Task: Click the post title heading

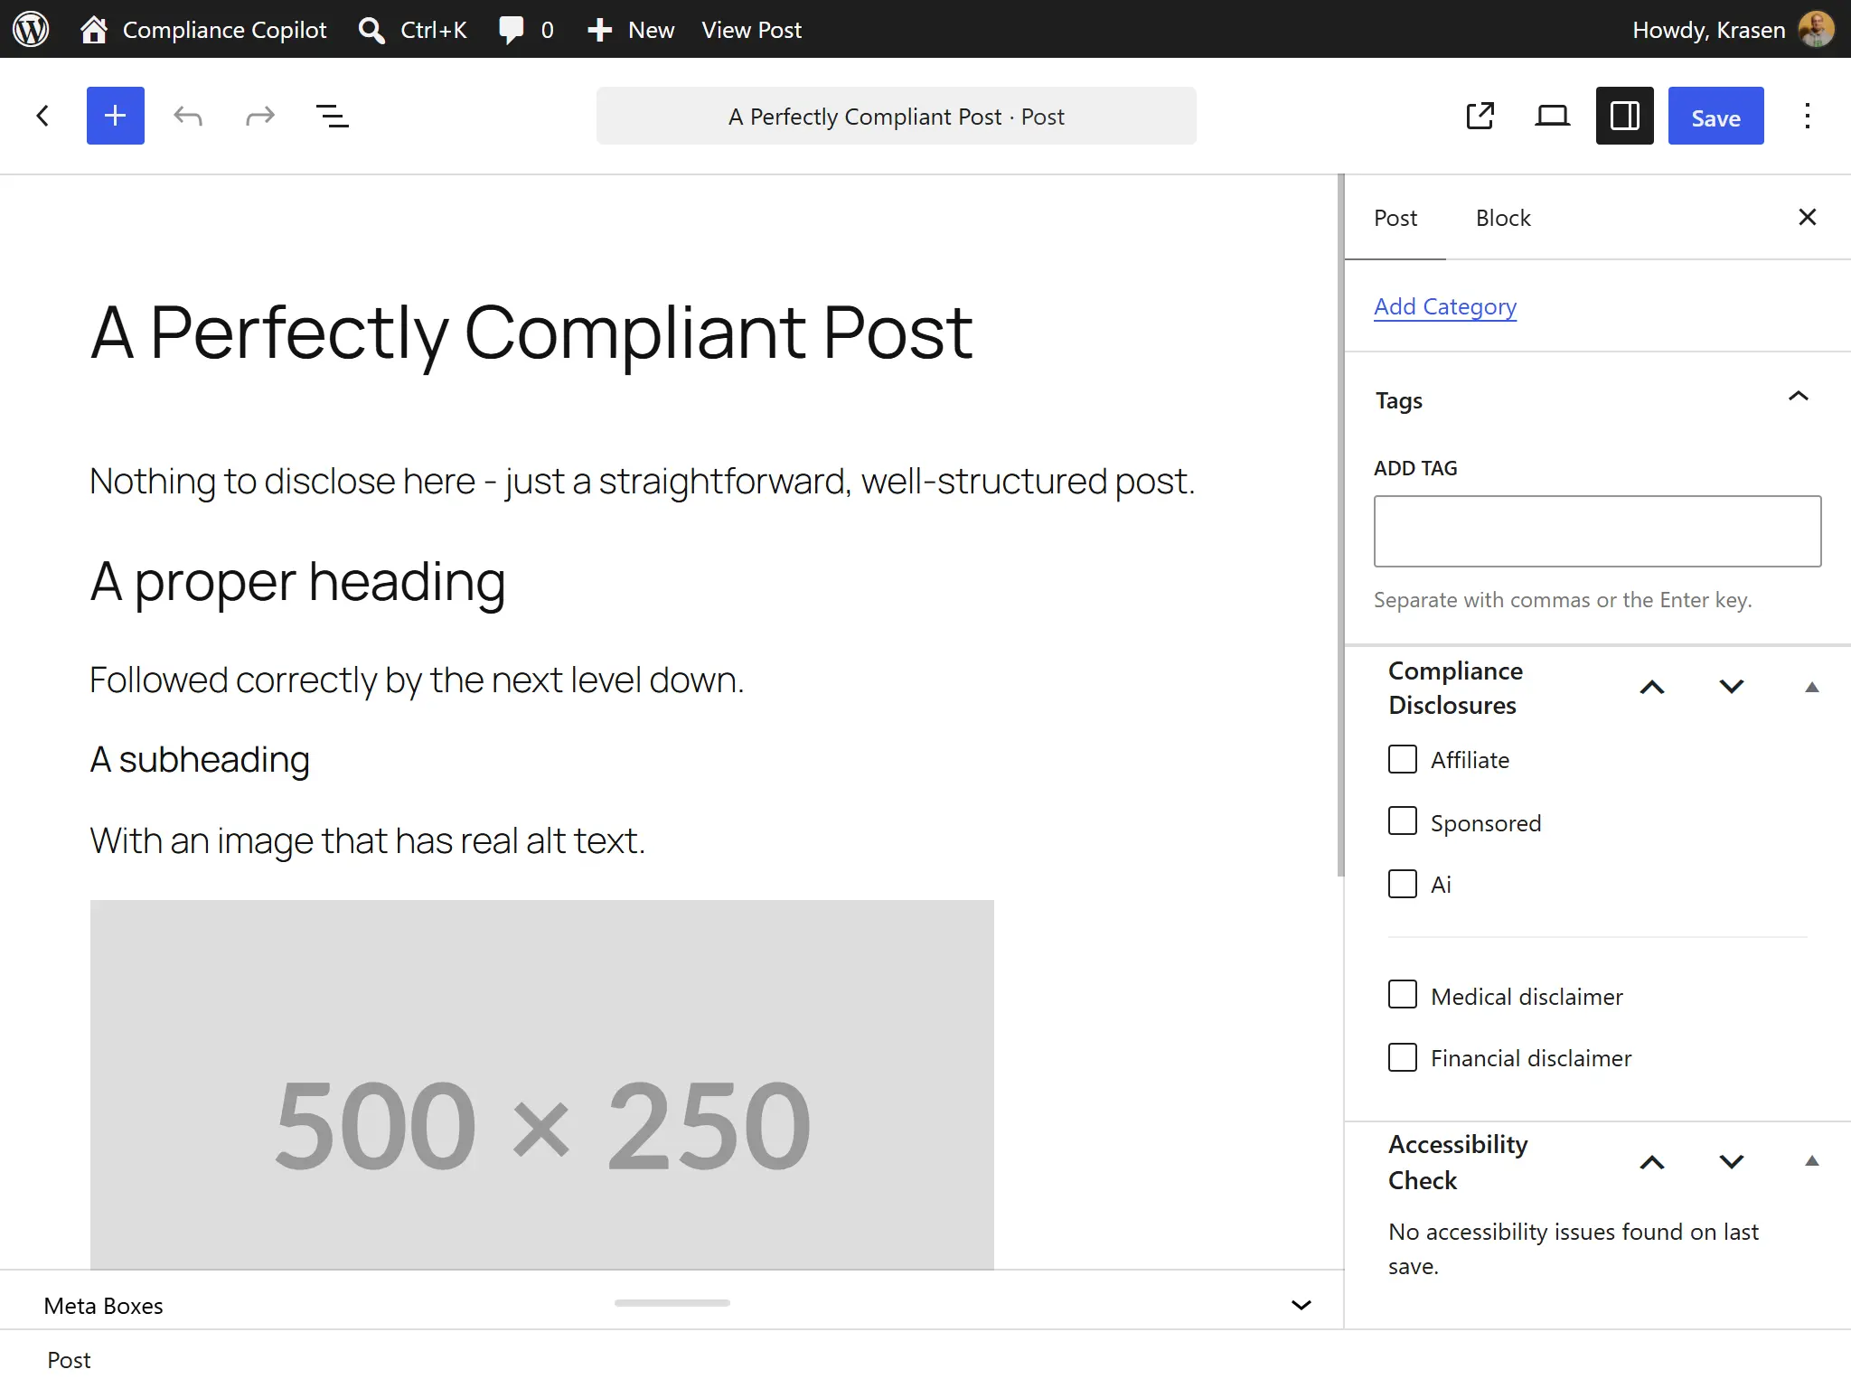Action: 531,333
